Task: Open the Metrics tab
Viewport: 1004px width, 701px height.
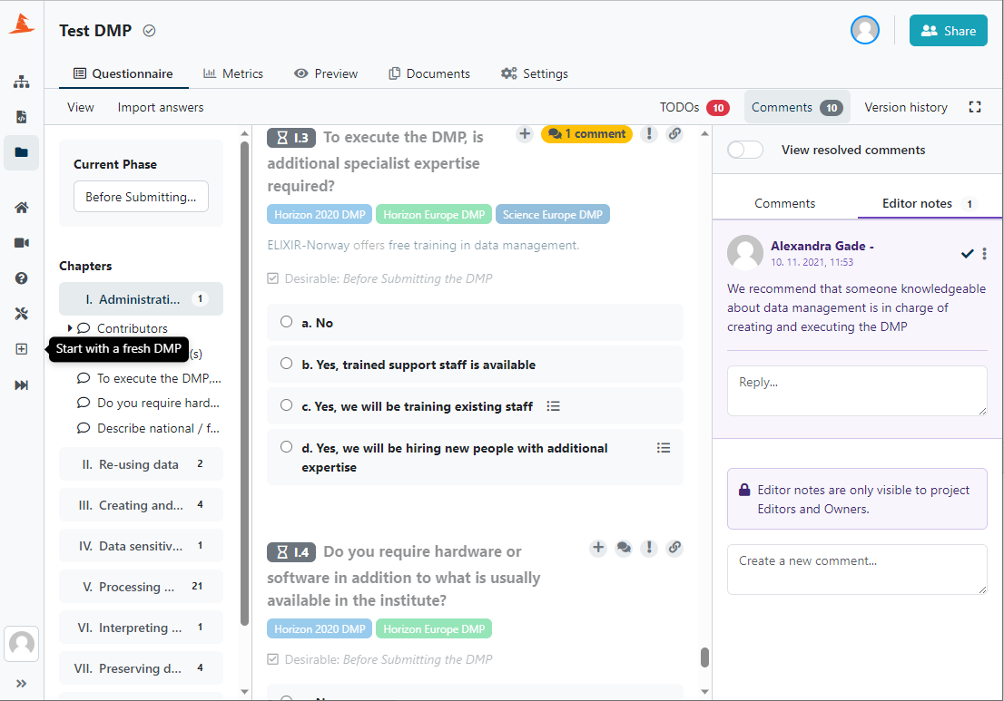Action: (x=233, y=73)
